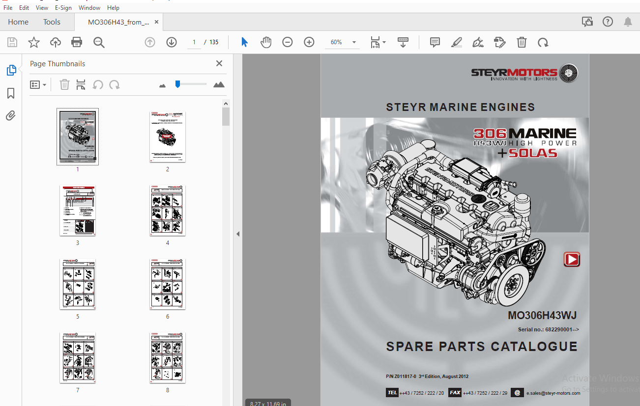The image size is (640, 406).
Task: Select page 5 thumbnail
Action: pos(78,284)
